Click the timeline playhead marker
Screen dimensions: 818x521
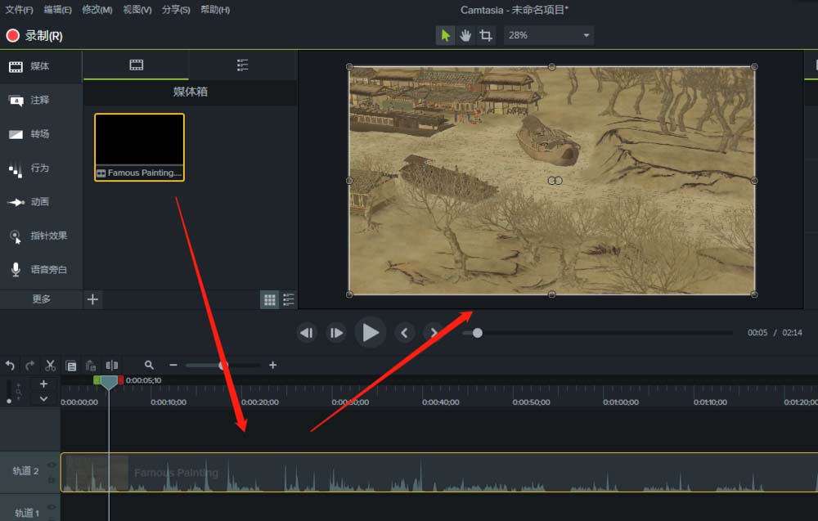[109, 382]
